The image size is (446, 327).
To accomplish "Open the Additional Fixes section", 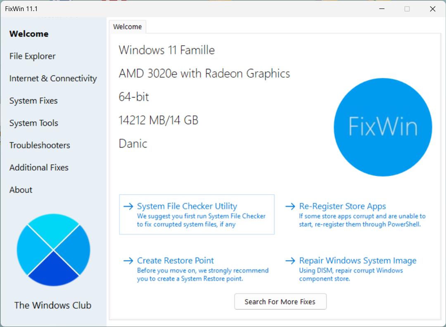I will coord(39,167).
